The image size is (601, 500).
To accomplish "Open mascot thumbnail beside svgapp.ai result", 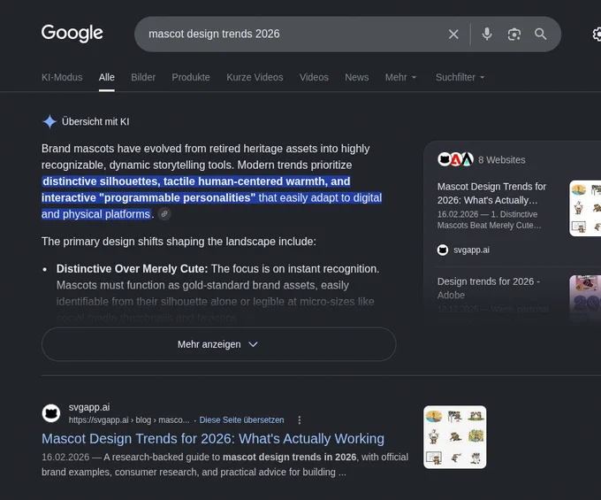I will [x=455, y=437].
